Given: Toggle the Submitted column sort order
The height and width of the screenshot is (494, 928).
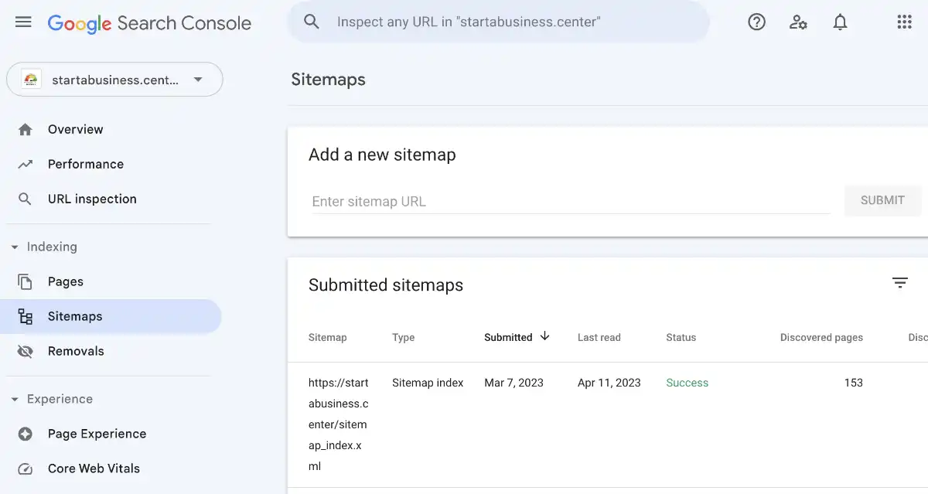Looking at the screenshot, I should 517,337.
